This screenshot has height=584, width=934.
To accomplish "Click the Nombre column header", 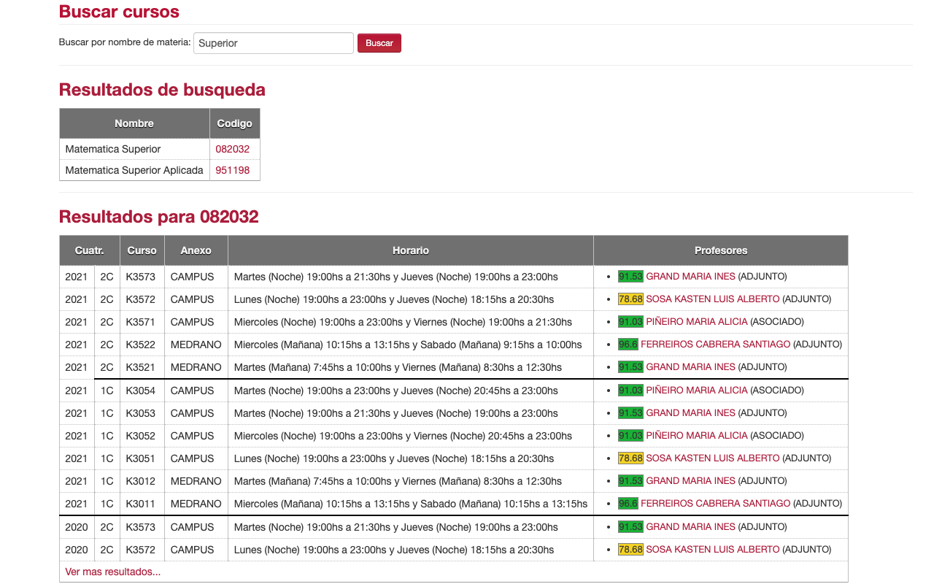I will (x=134, y=123).
